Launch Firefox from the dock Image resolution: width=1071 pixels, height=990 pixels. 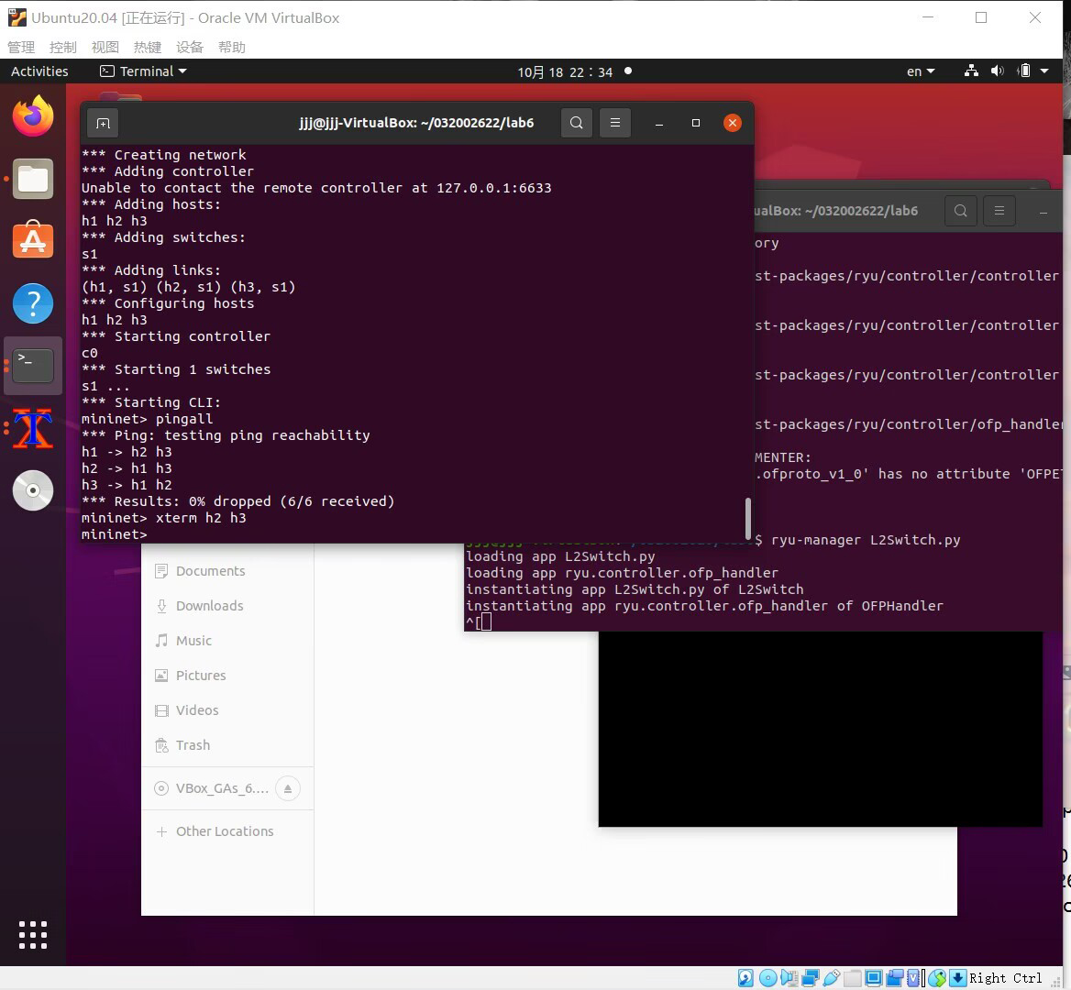(33, 116)
